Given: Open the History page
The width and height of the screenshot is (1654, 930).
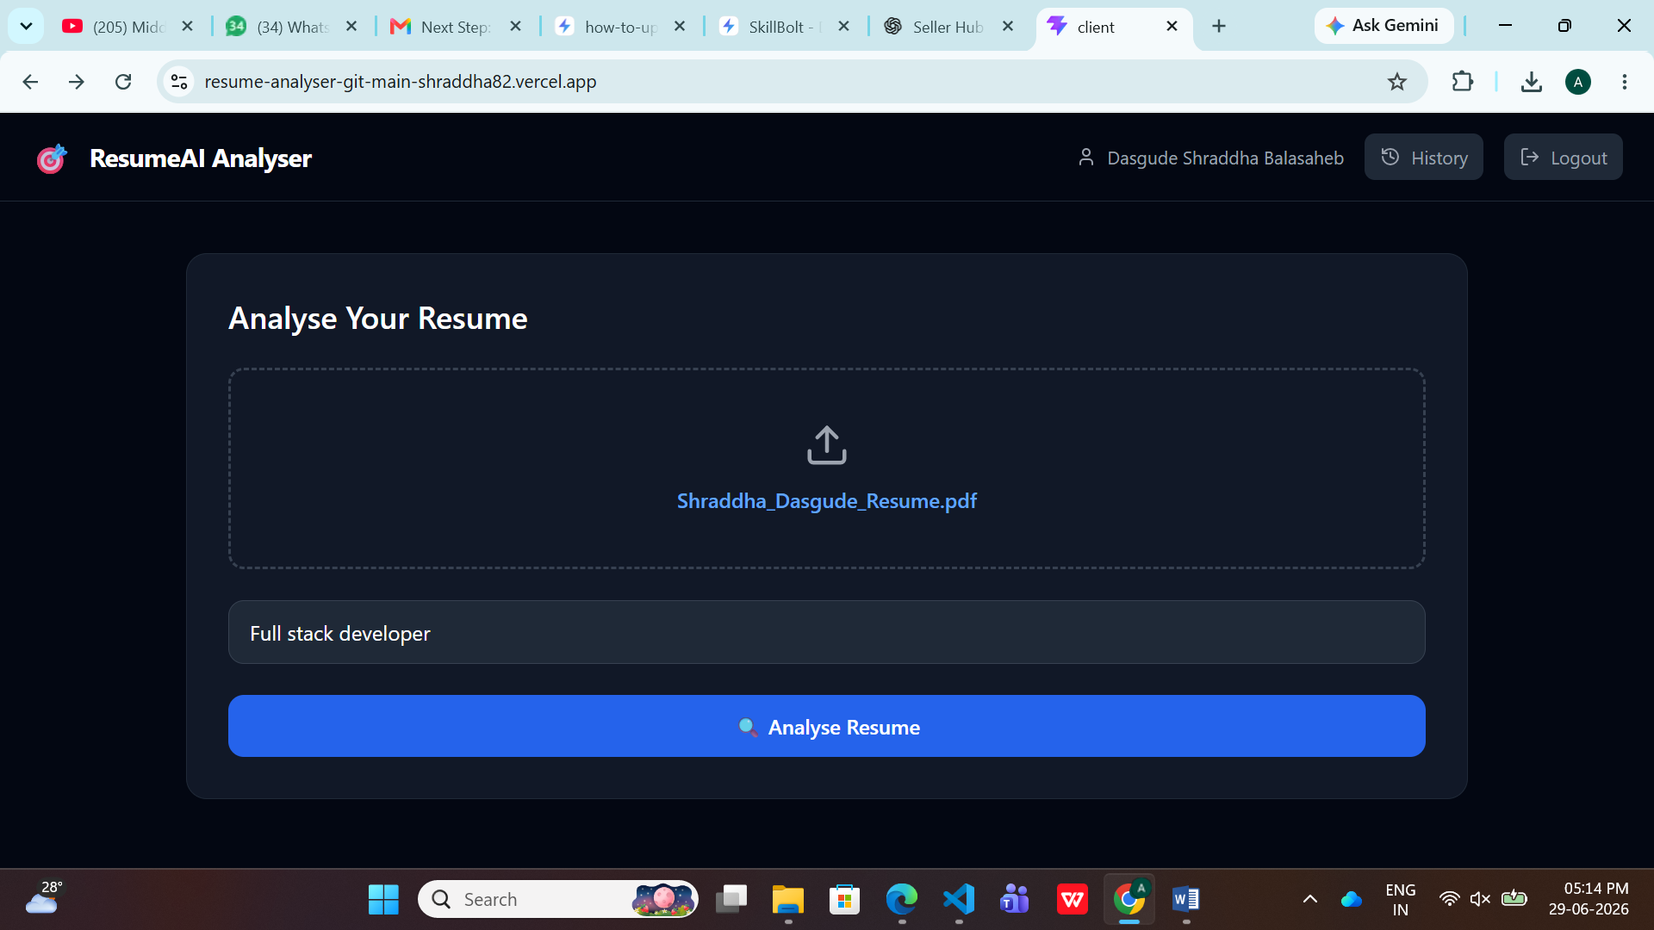Looking at the screenshot, I should point(1423,158).
